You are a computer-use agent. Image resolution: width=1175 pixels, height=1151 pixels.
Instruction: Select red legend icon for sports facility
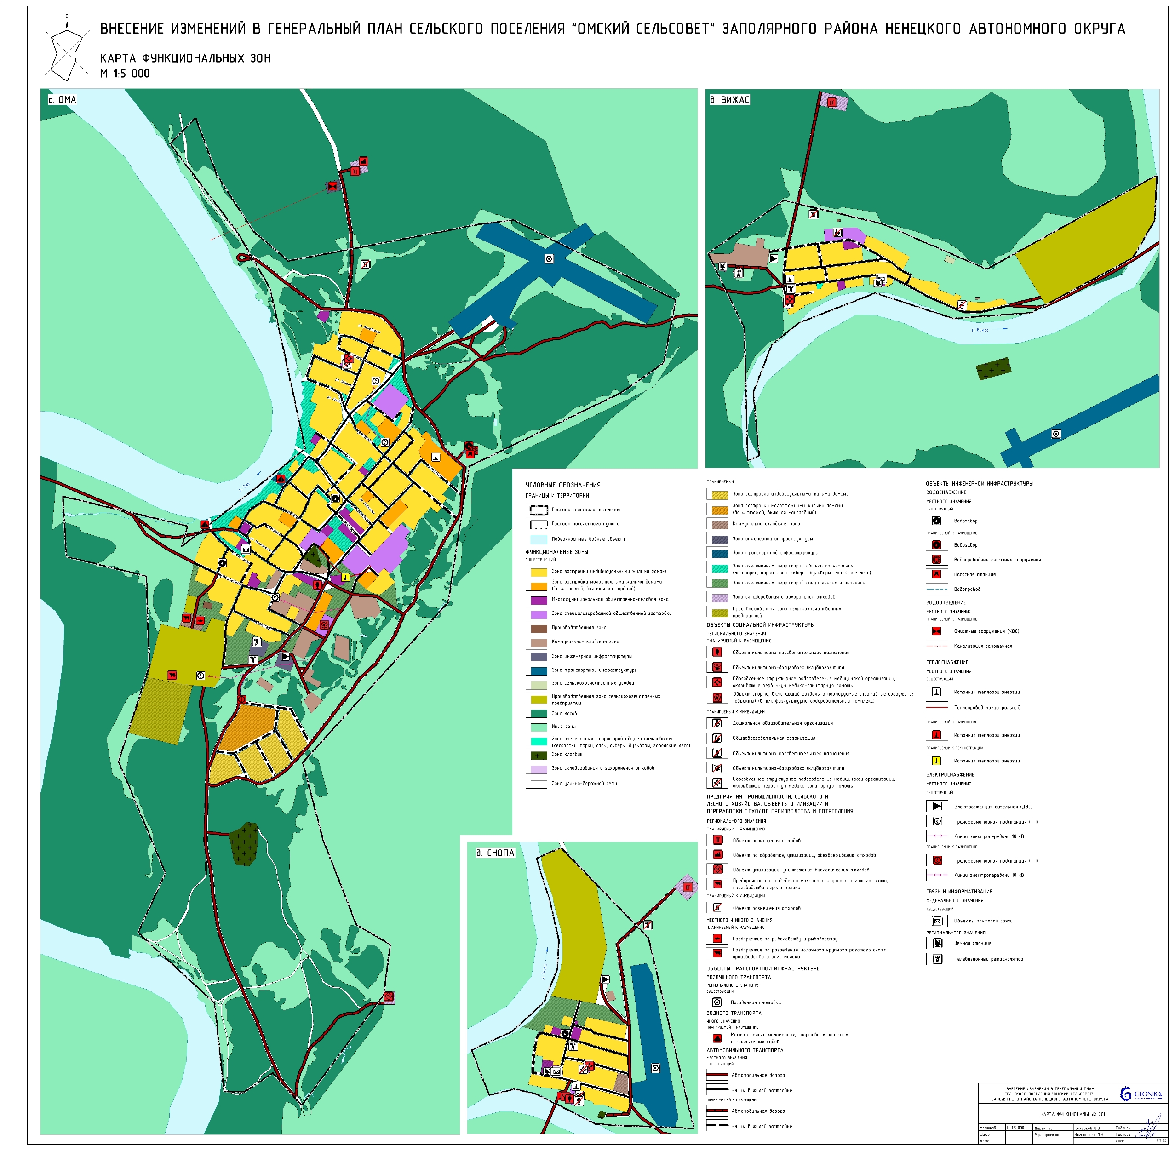[717, 698]
